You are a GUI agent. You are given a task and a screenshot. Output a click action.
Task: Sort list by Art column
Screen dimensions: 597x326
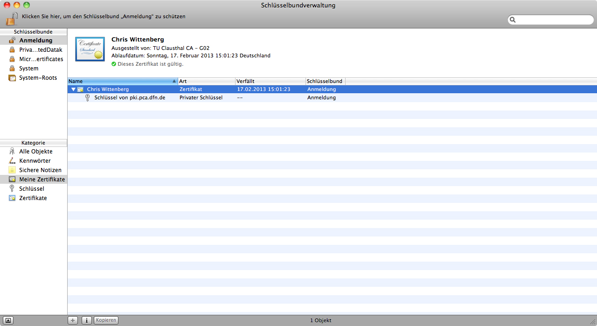point(206,81)
